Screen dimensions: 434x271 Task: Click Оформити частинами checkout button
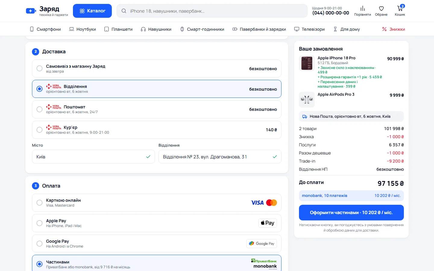click(x=351, y=213)
